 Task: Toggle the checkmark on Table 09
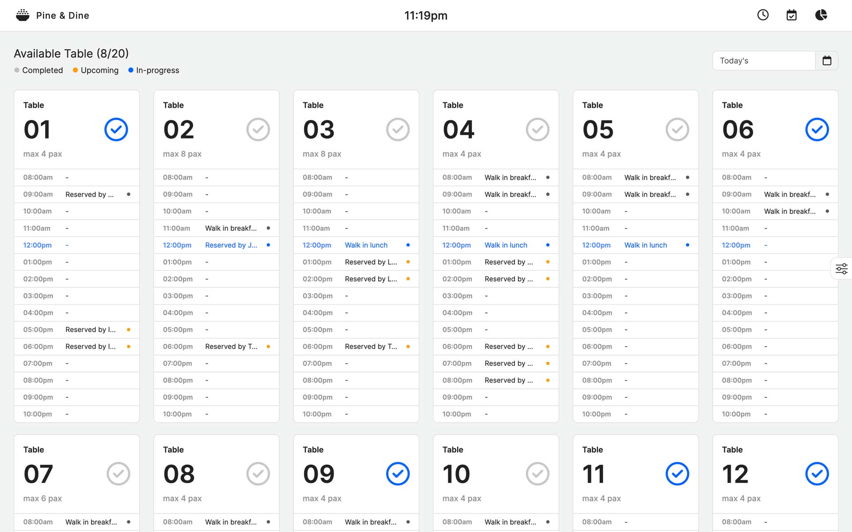(398, 474)
